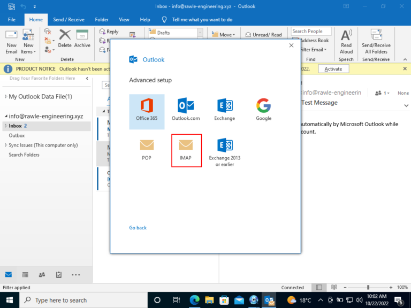Select the Inbox folder
411x308 pixels.
coord(47,126)
